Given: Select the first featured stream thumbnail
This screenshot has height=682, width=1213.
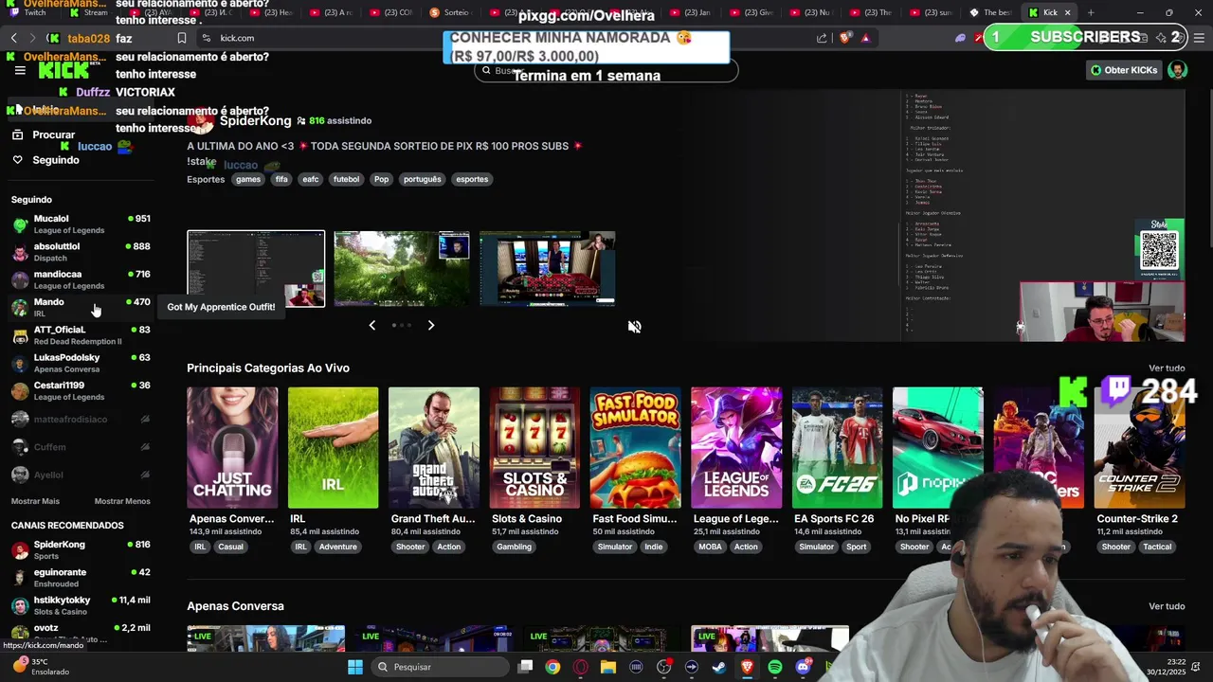Looking at the screenshot, I should (x=256, y=269).
